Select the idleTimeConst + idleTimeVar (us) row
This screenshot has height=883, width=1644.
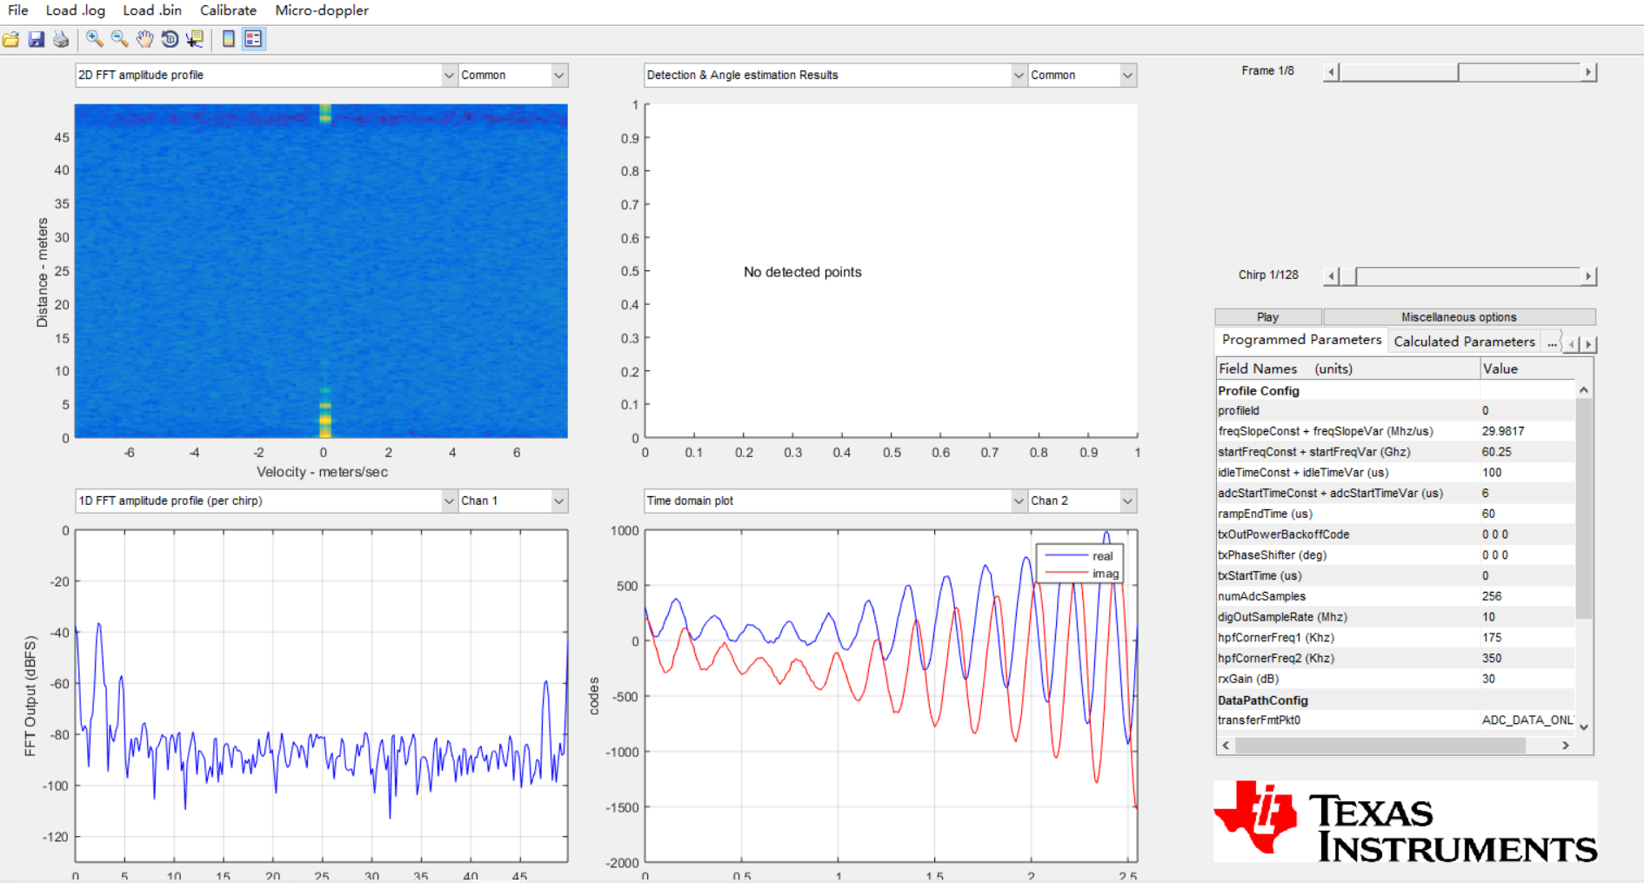point(1395,473)
